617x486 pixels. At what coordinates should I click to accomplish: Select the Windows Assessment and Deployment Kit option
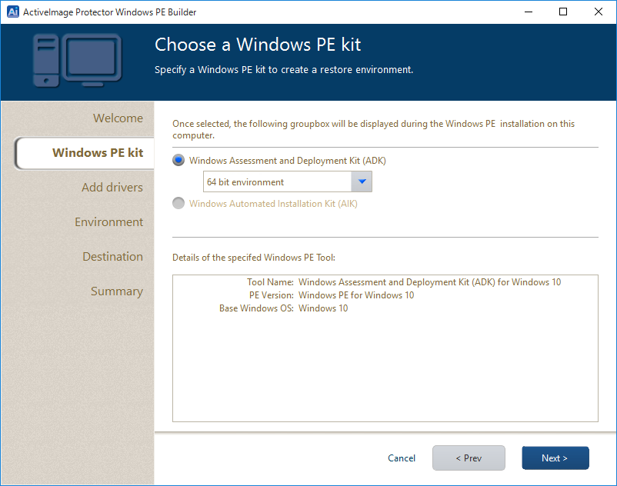(x=179, y=161)
